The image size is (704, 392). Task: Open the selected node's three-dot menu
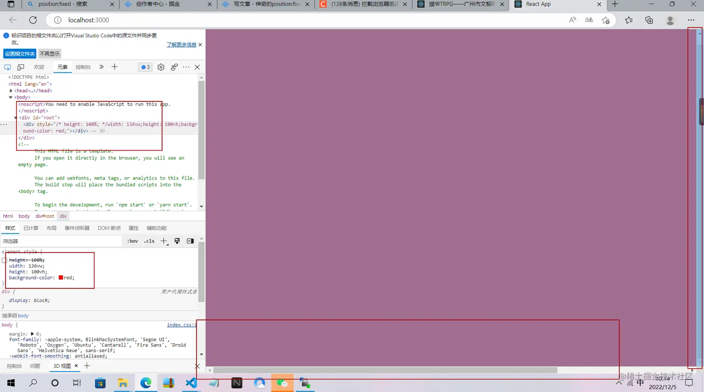tap(4, 124)
